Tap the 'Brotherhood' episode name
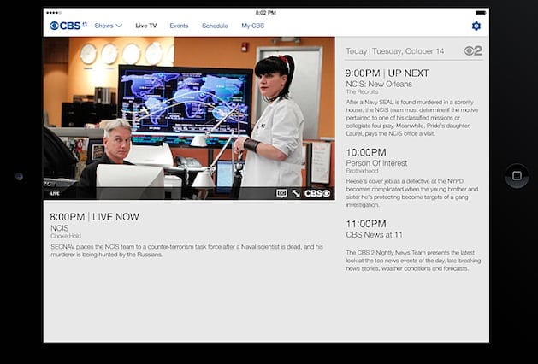This screenshot has width=538, height=364. point(362,171)
